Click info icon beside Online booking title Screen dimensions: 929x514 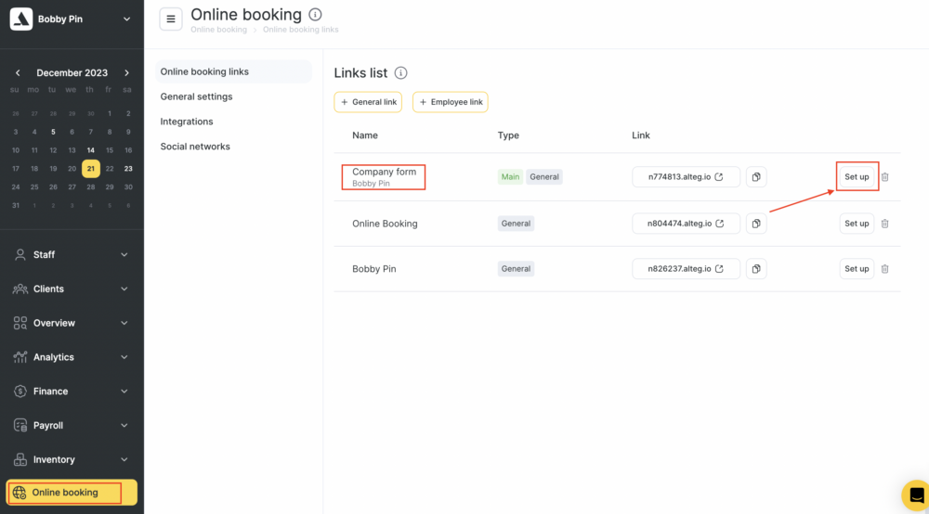[x=316, y=15]
